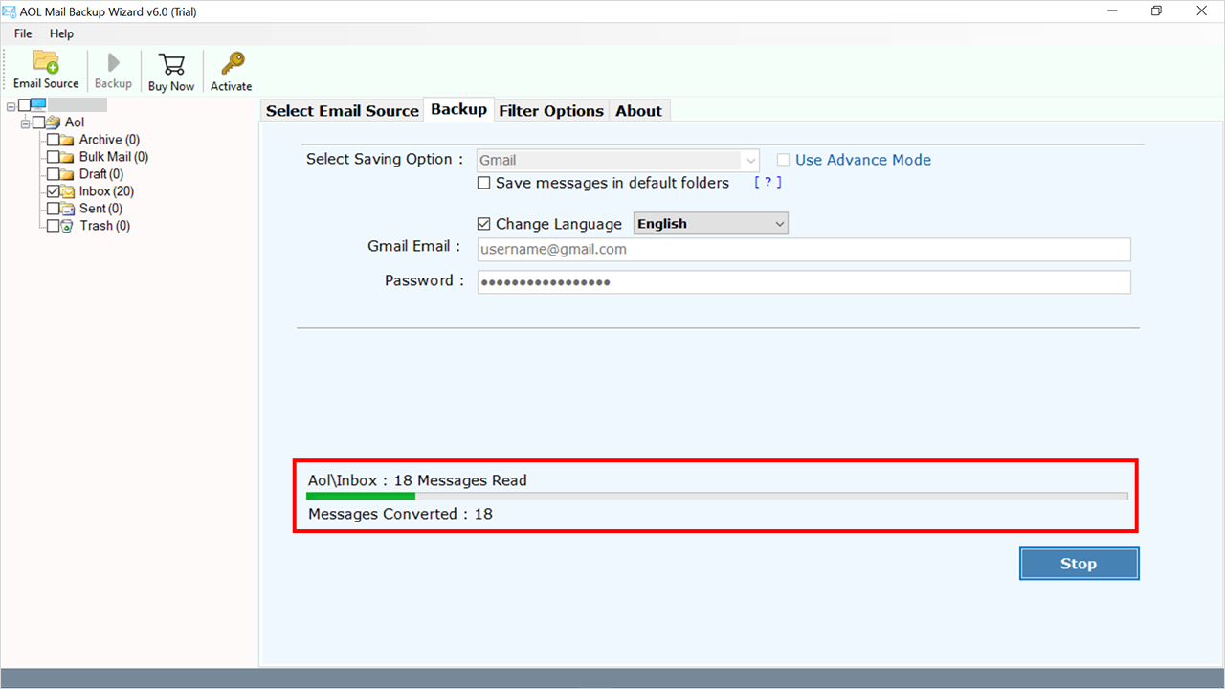Screen dimensions: 1225x689
Task: Click the 'Gmail Email :' label
Action: [414, 246]
